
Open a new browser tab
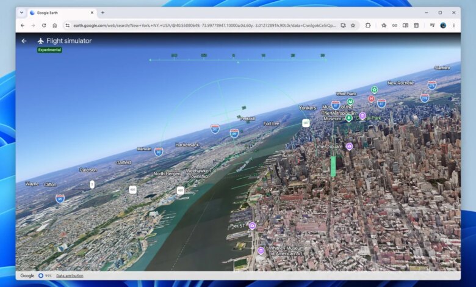[x=103, y=13]
